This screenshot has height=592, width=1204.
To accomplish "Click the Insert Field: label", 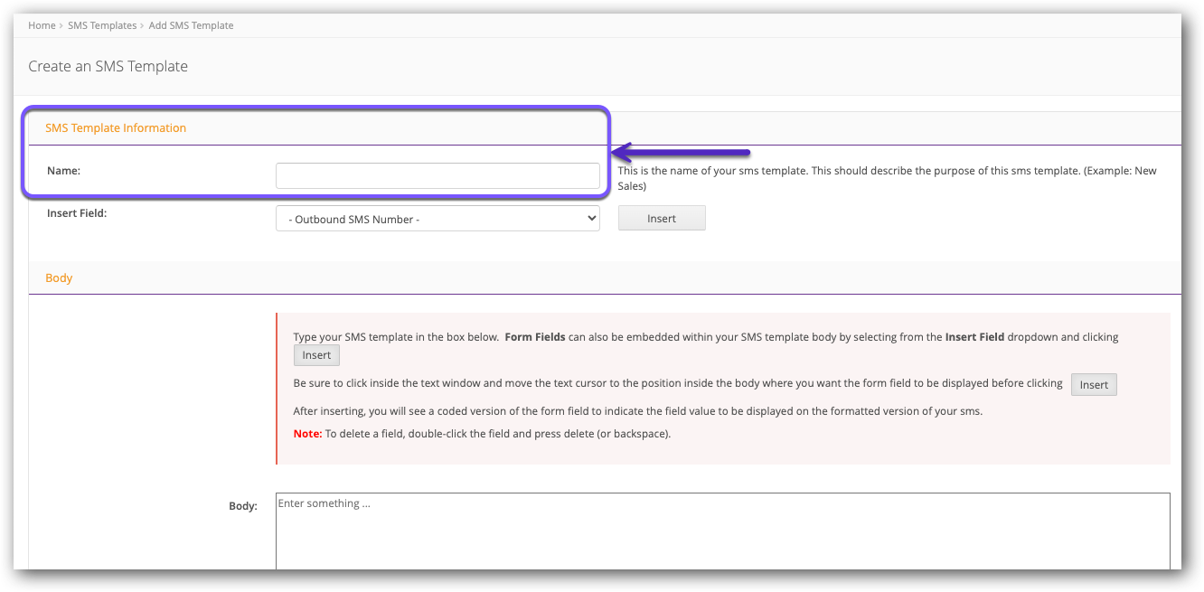I will pos(77,213).
